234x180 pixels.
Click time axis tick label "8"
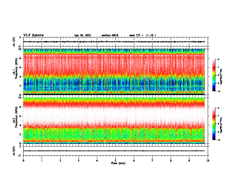click(x=171, y=161)
